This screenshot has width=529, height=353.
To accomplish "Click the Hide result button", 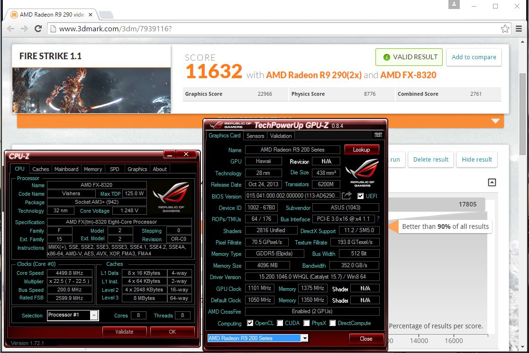I will click(x=477, y=160).
